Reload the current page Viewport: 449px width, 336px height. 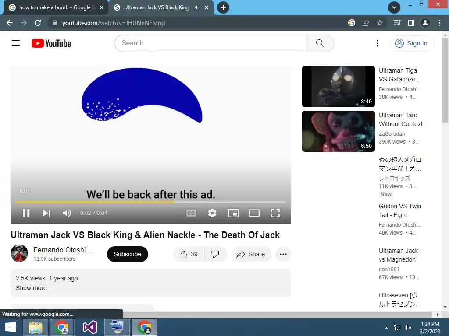(x=38, y=23)
